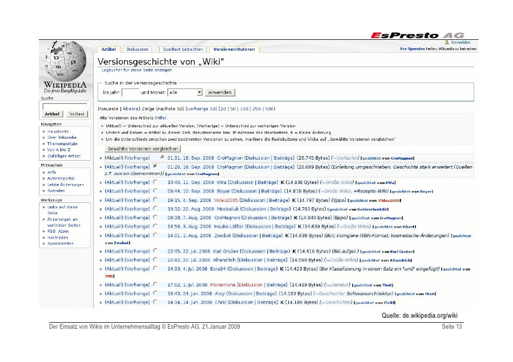Image resolution: width=513 pixels, height=362 pixels.
Task: Go to Themenportale in sidebar
Action: tap(62, 144)
